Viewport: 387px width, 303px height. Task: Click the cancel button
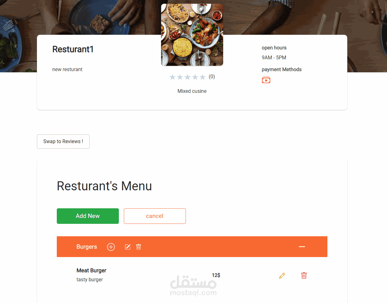click(155, 216)
